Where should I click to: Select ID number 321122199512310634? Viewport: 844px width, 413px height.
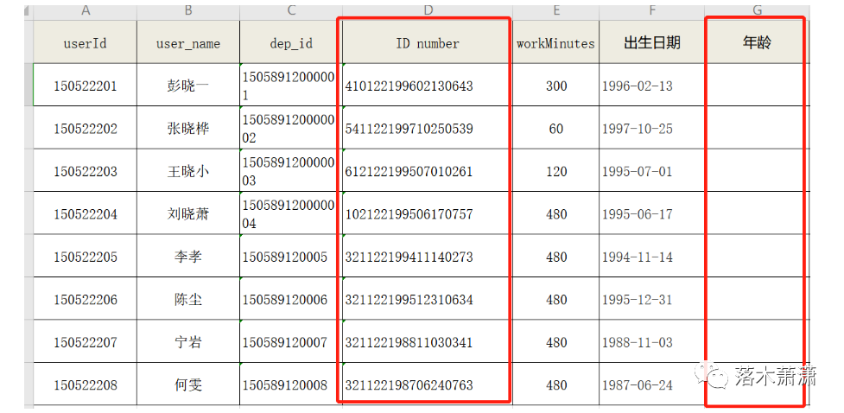pos(428,299)
